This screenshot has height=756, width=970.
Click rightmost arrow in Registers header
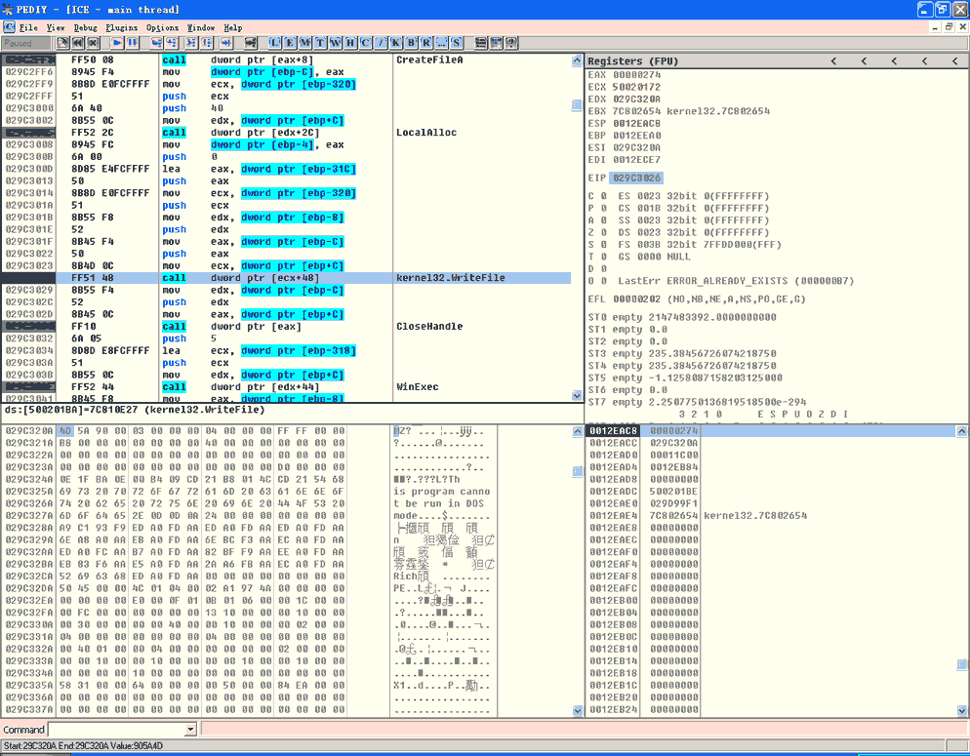955,61
